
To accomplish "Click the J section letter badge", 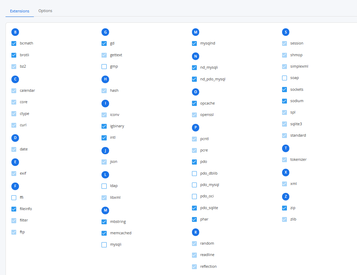I will point(105,150).
